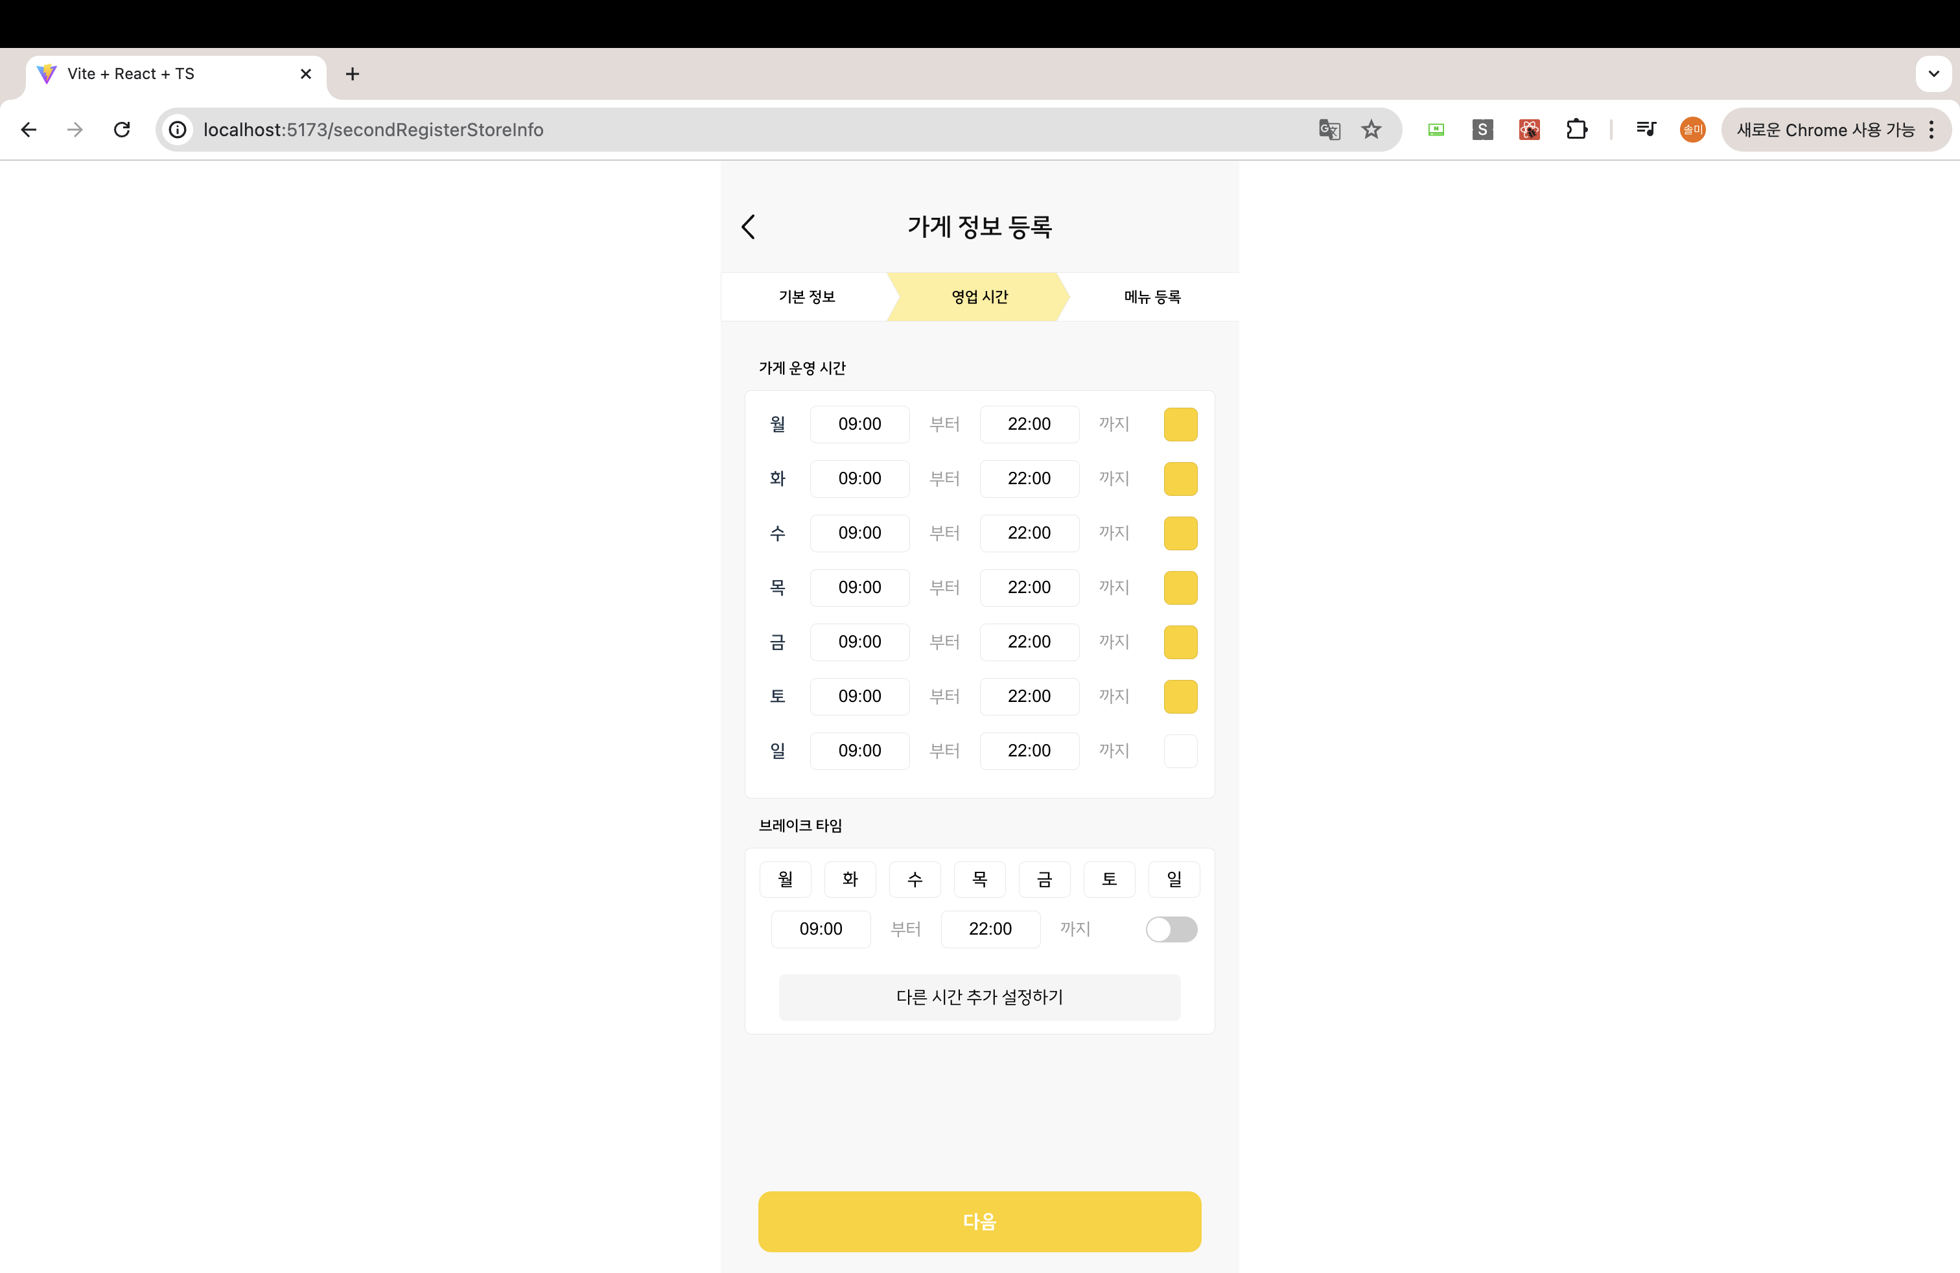1960x1273 pixels.
Task: Select 수 in the break time days
Action: point(914,878)
